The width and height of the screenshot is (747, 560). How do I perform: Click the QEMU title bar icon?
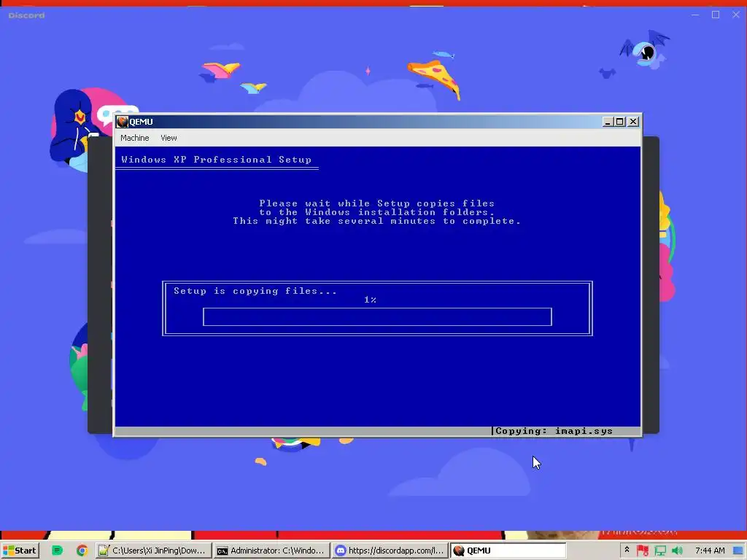[x=123, y=122]
